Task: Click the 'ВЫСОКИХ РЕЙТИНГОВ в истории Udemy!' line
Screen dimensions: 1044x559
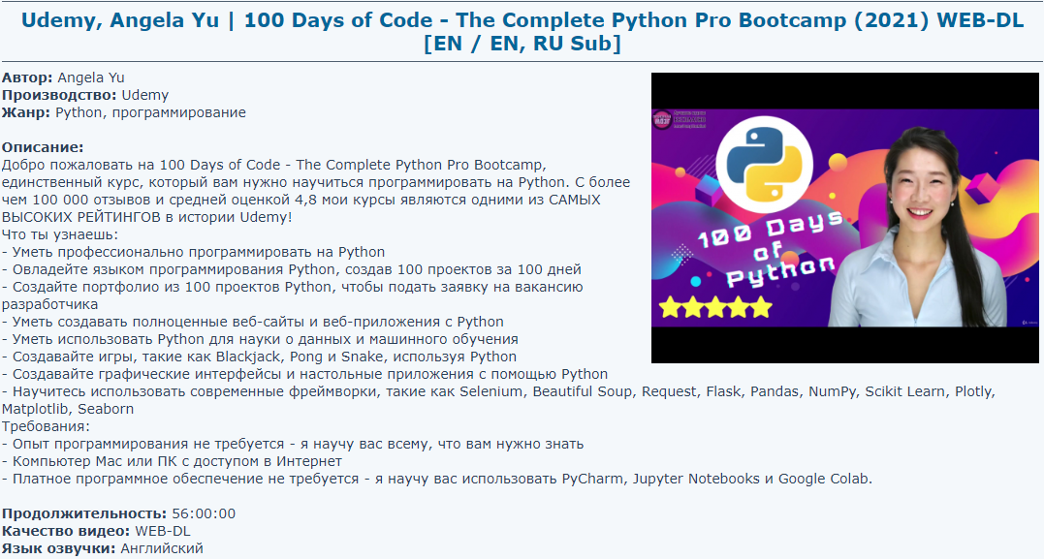Action: [x=146, y=217]
